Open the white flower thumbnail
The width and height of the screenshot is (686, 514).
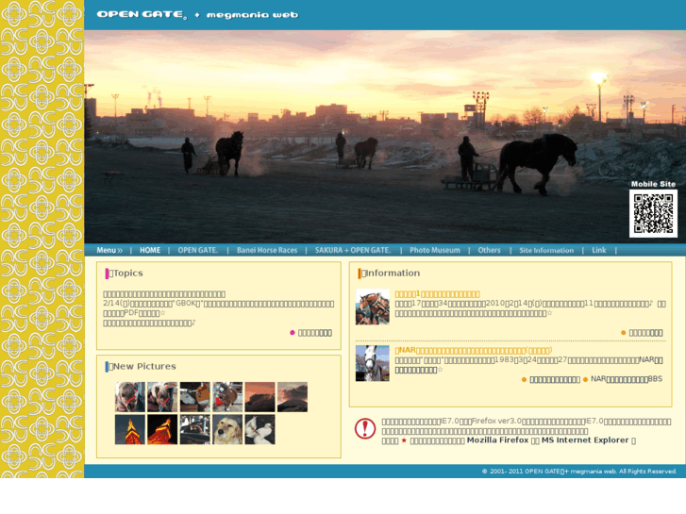tap(259, 429)
